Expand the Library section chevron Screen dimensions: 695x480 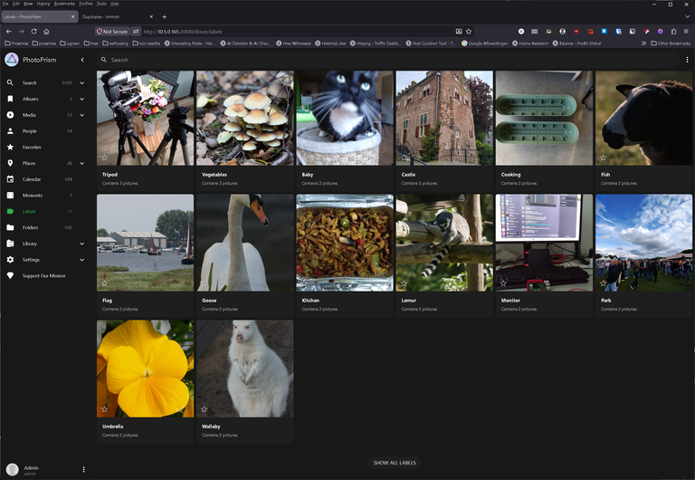(82, 244)
